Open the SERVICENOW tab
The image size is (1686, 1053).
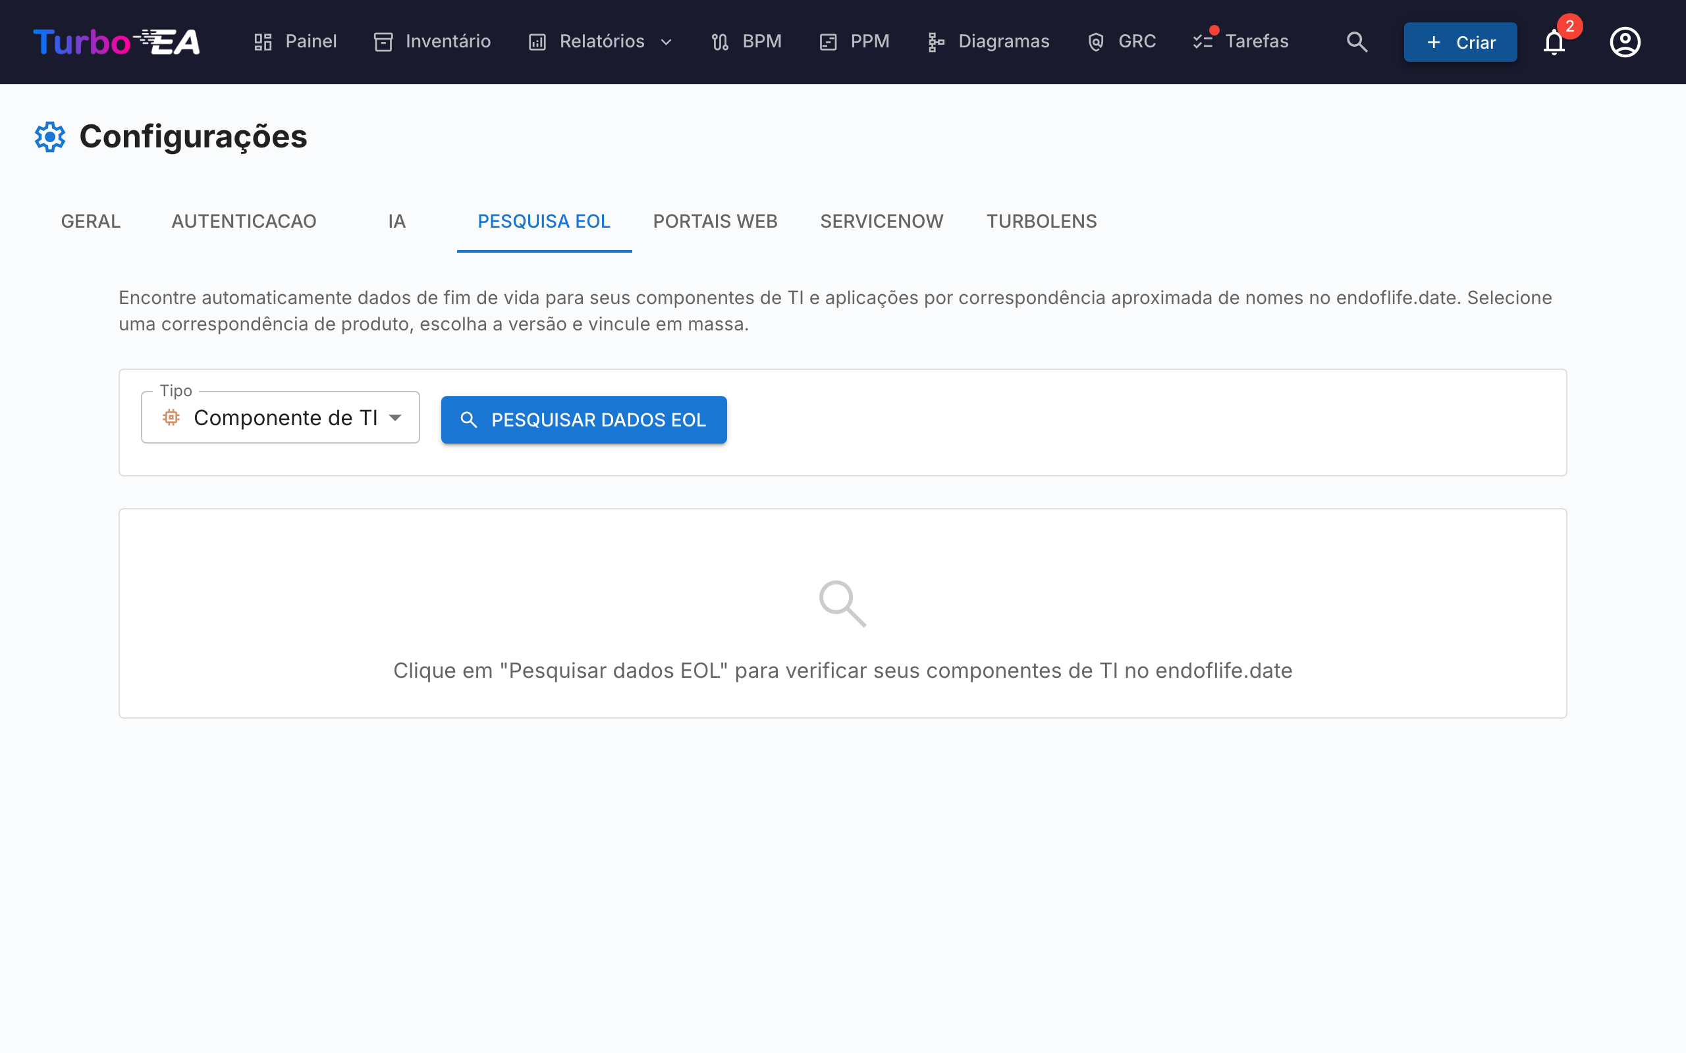pyautogui.click(x=882, y=222)
